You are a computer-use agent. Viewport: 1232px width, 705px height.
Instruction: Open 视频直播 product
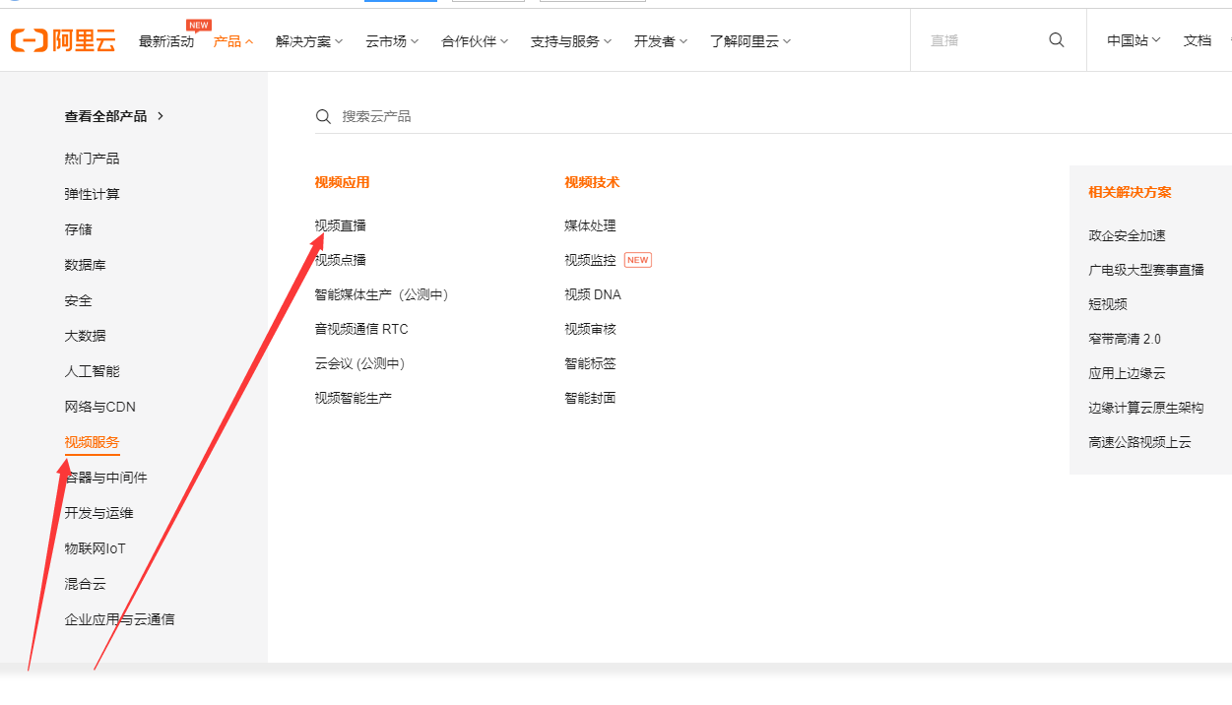(x=340, y=225)
